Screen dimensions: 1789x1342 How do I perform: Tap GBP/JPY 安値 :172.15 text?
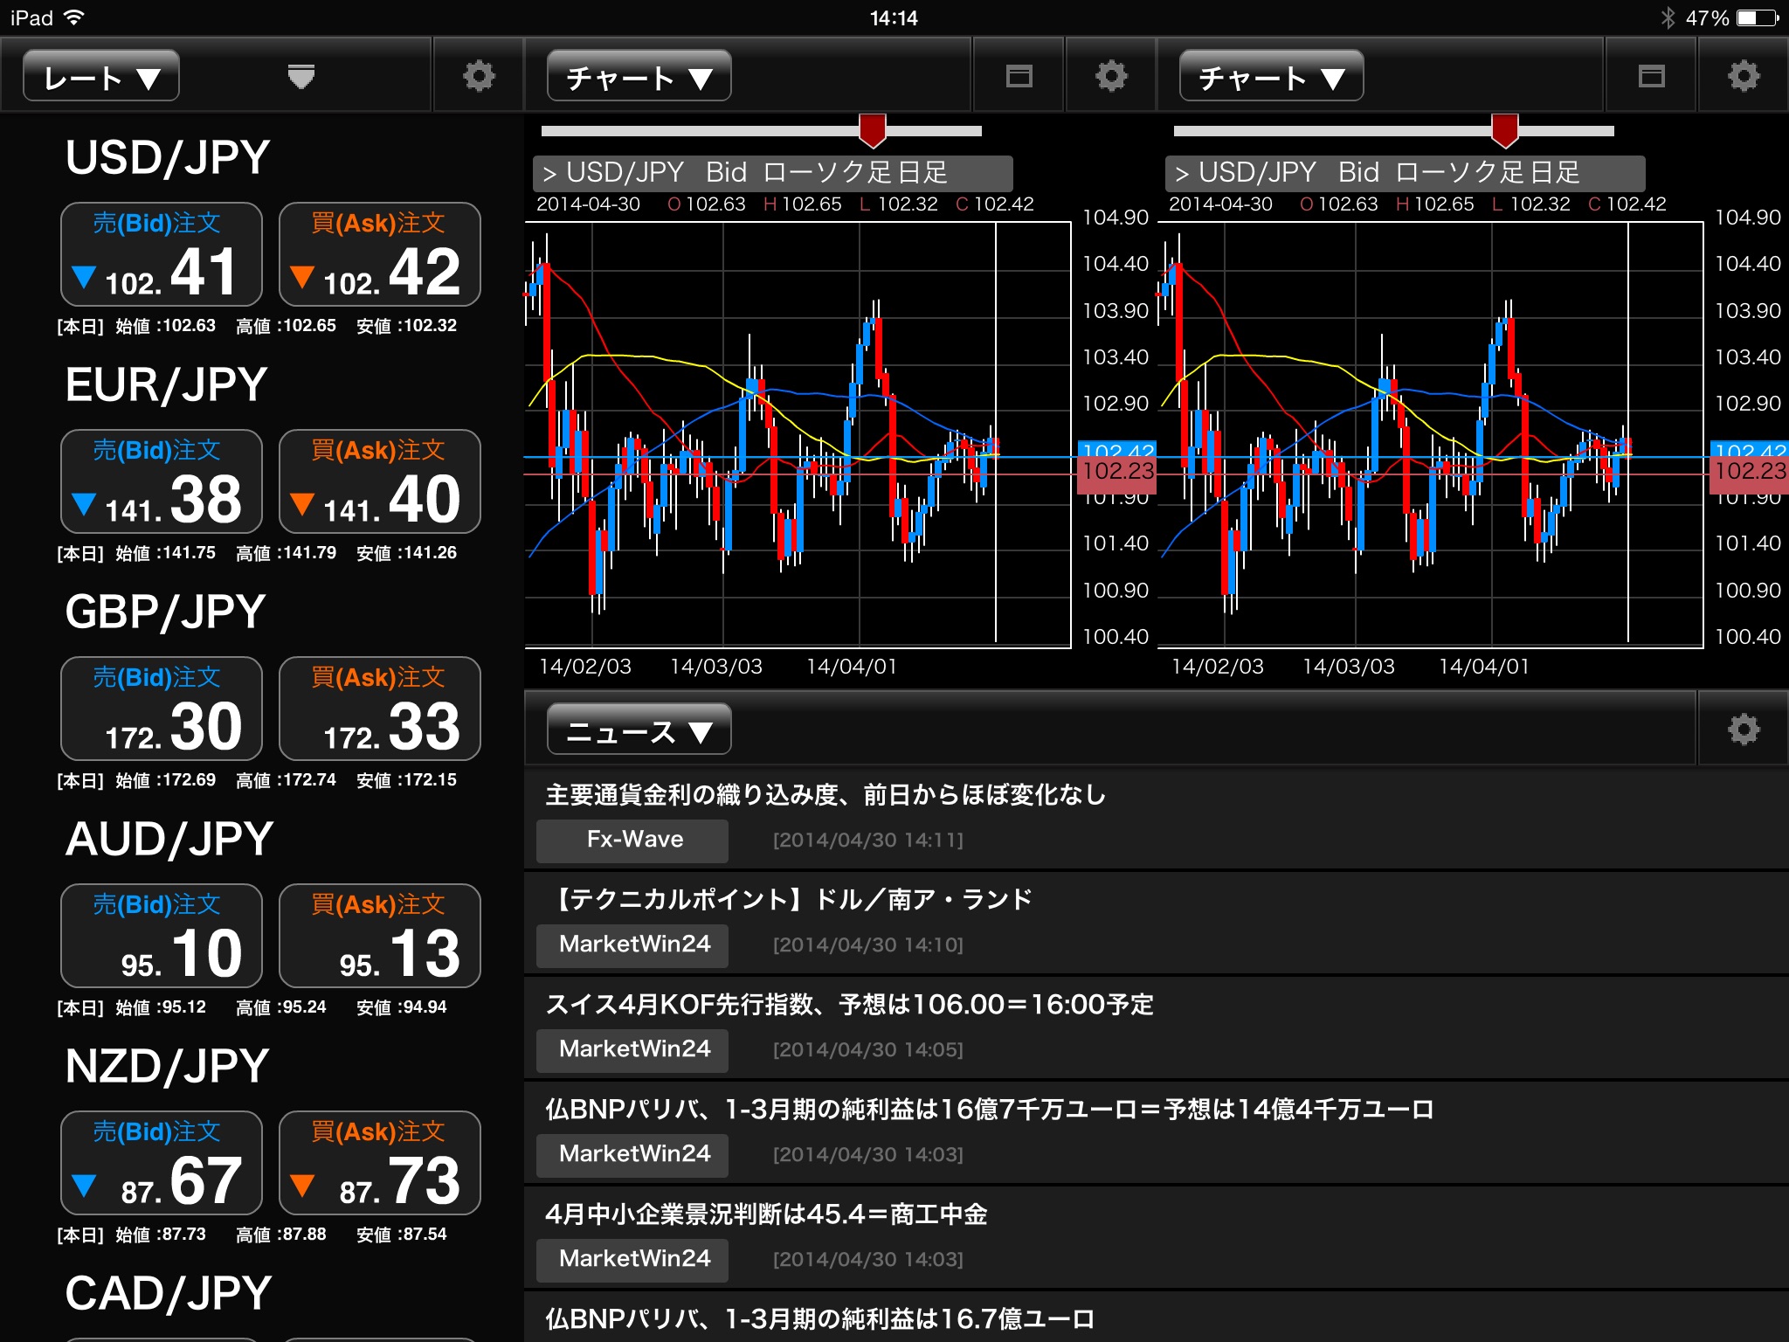point(406,780)
